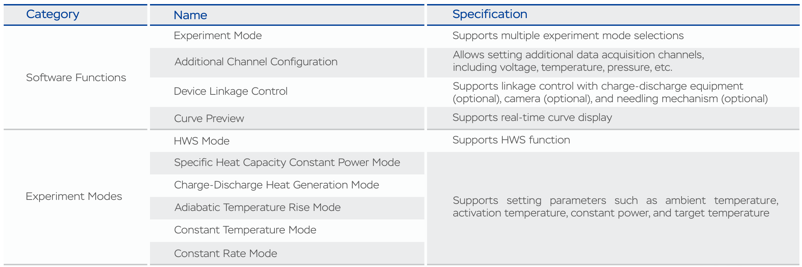
Task: Click the 'Supports real-time curve display' specification
Action: [x=532, y=118]
